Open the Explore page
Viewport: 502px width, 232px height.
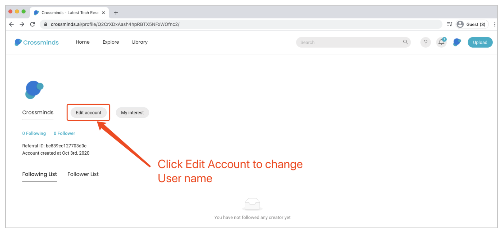[x=111, y=42]
